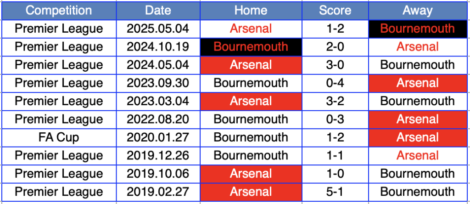The image size is (470, 204).
Task: Select the 2019.02.27 date cell
Action: [x=158, y=192]
